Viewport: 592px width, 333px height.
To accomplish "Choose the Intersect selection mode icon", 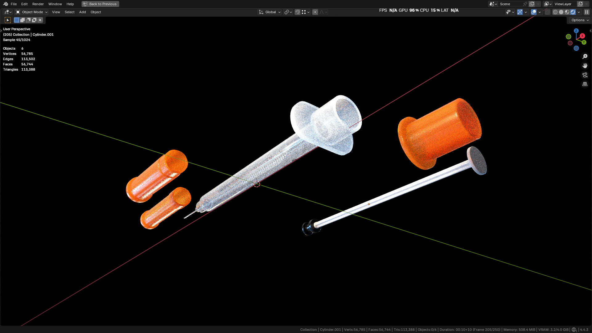I will point(40,20).
